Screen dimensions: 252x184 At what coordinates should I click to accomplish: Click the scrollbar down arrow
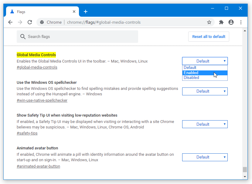245,177
